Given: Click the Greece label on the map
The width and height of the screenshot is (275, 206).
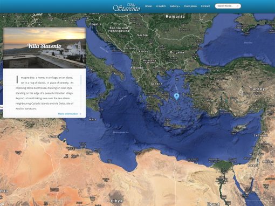Looking at the screenshot, I should click(x=156, y=84).
